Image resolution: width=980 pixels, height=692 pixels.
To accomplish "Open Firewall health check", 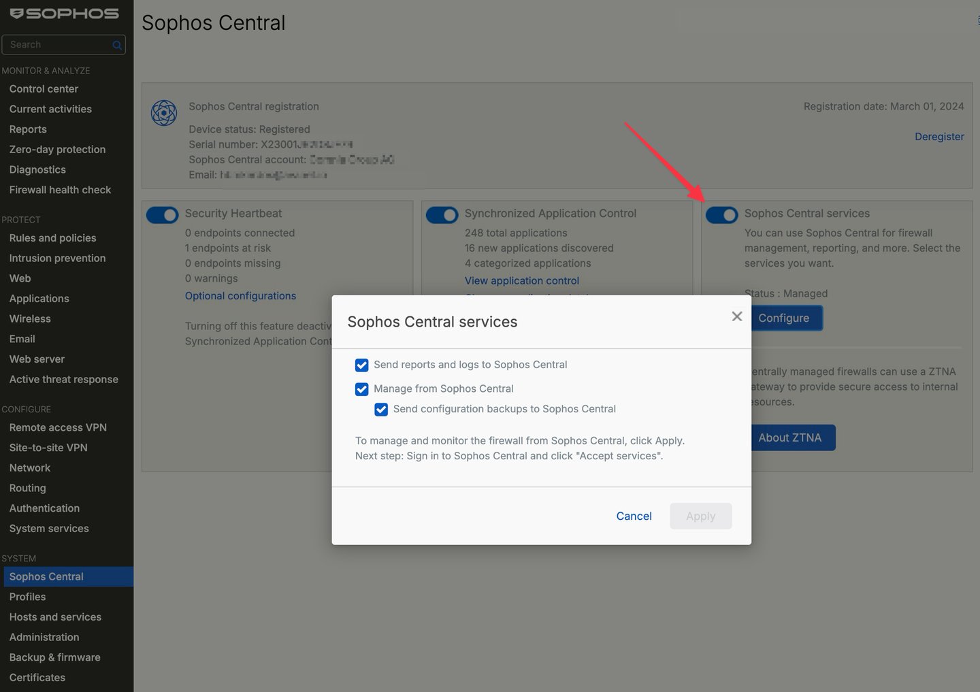I will pyautogui.click(x=60, y=190).
